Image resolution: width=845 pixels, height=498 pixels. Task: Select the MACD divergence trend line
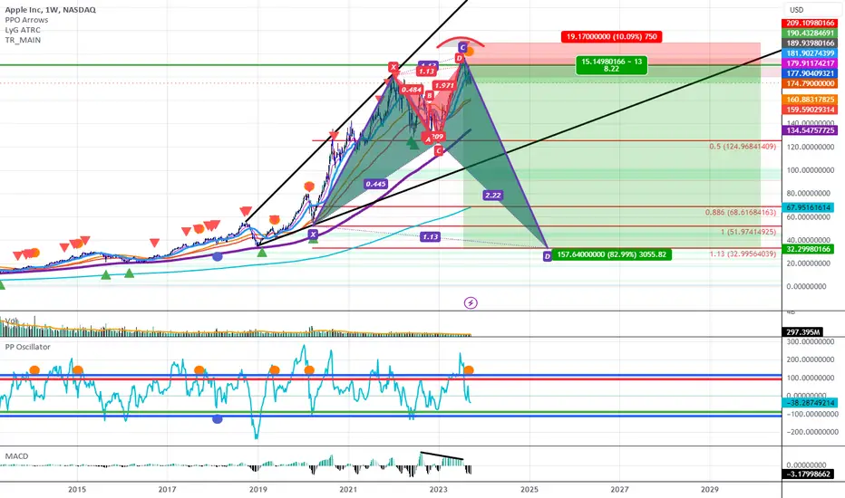point(442,455)
